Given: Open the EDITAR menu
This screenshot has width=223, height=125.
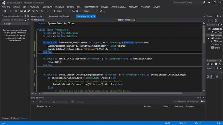Looking at the screenshot, I should [17, 7].
